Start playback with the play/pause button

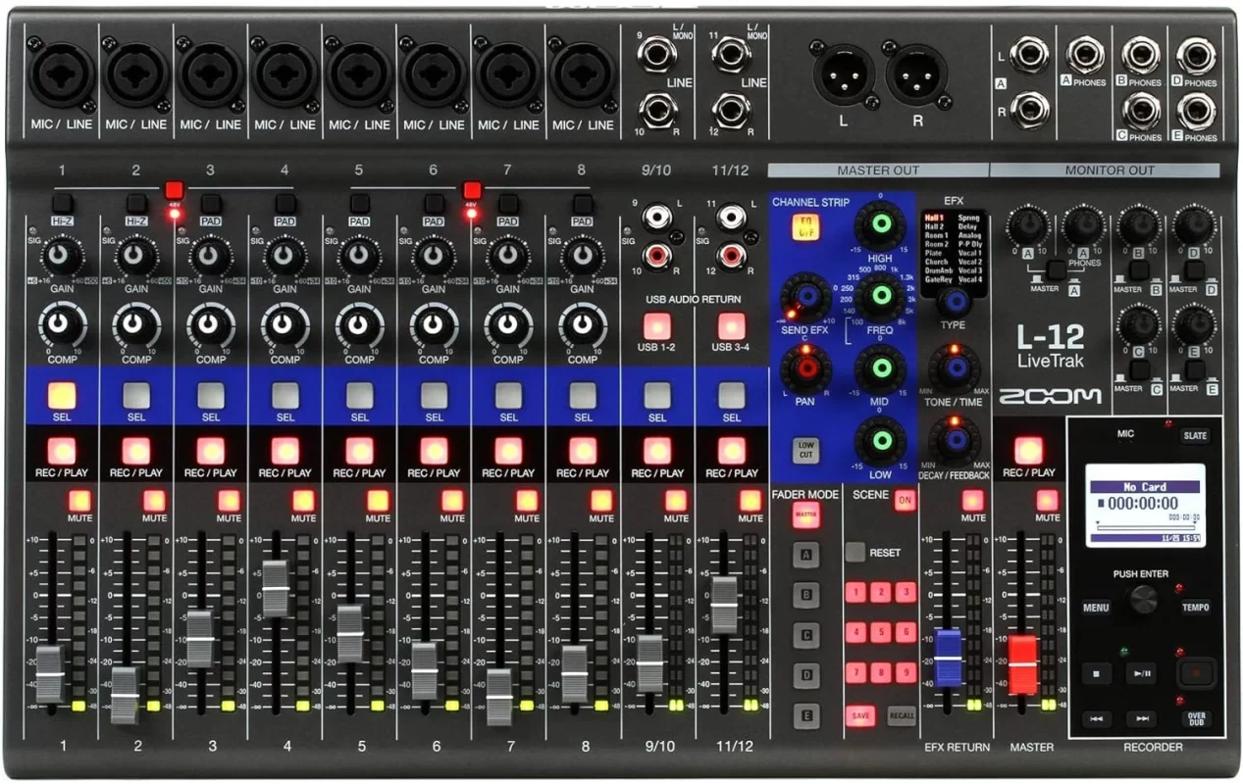click(x=1141, y=673)
